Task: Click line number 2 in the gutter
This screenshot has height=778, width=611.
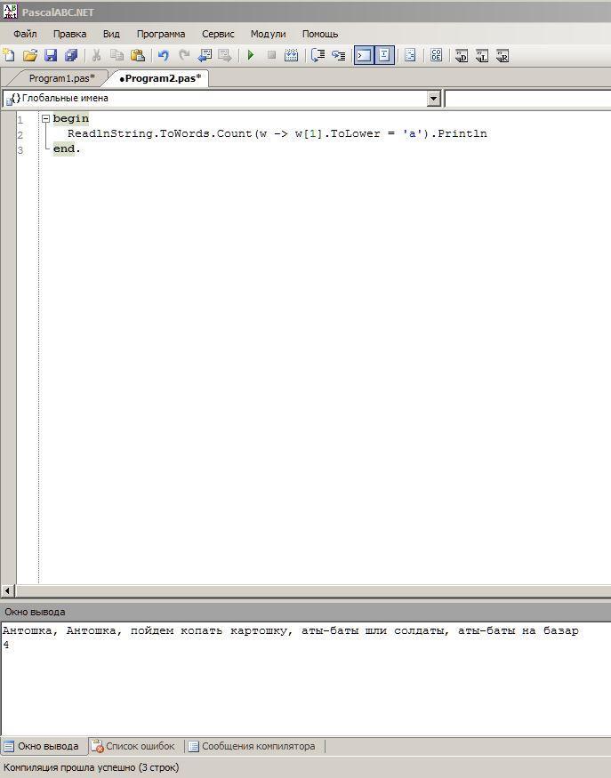Action: (20, 135)
